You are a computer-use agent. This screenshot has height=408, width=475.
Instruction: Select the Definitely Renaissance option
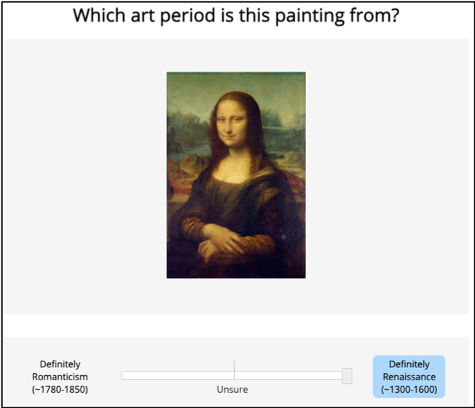click(x=409, y=377)
